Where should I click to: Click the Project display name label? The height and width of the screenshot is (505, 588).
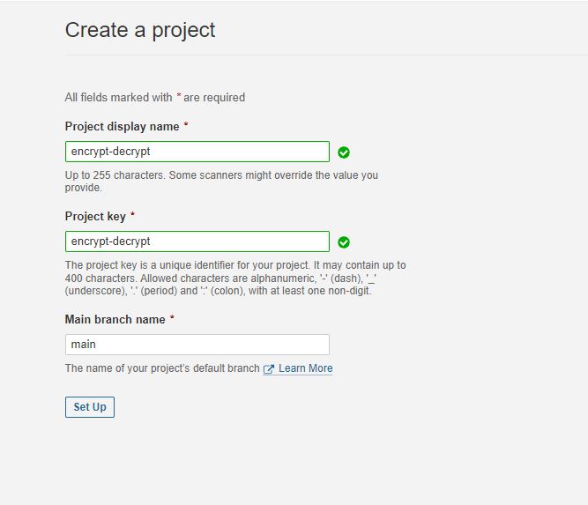[122, 127]
